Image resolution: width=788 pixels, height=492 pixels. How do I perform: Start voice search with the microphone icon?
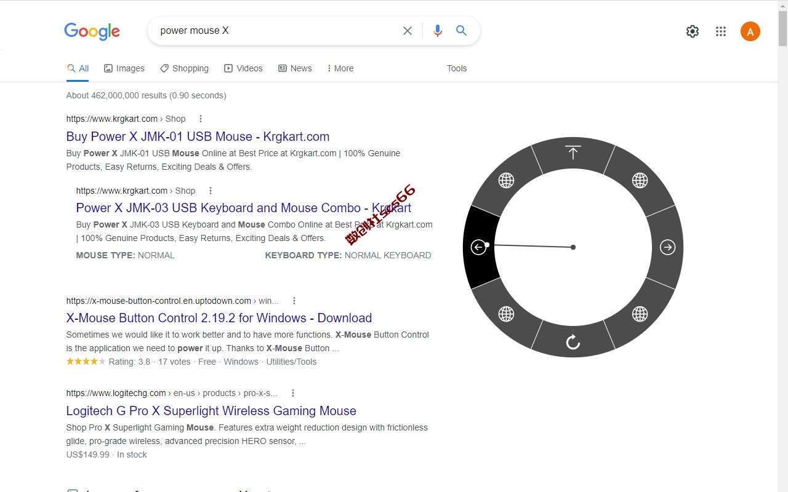click(438, 31)
